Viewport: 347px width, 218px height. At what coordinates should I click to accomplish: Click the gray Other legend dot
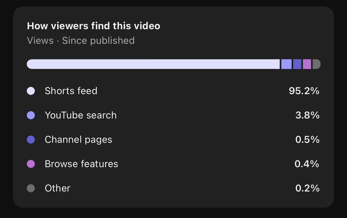pos(31,188)
